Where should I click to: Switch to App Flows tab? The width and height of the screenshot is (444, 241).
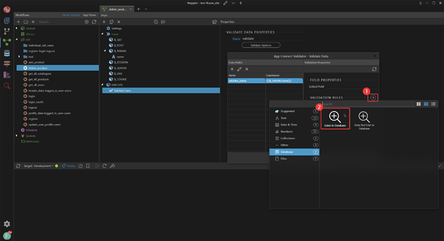tap(89, 15)
